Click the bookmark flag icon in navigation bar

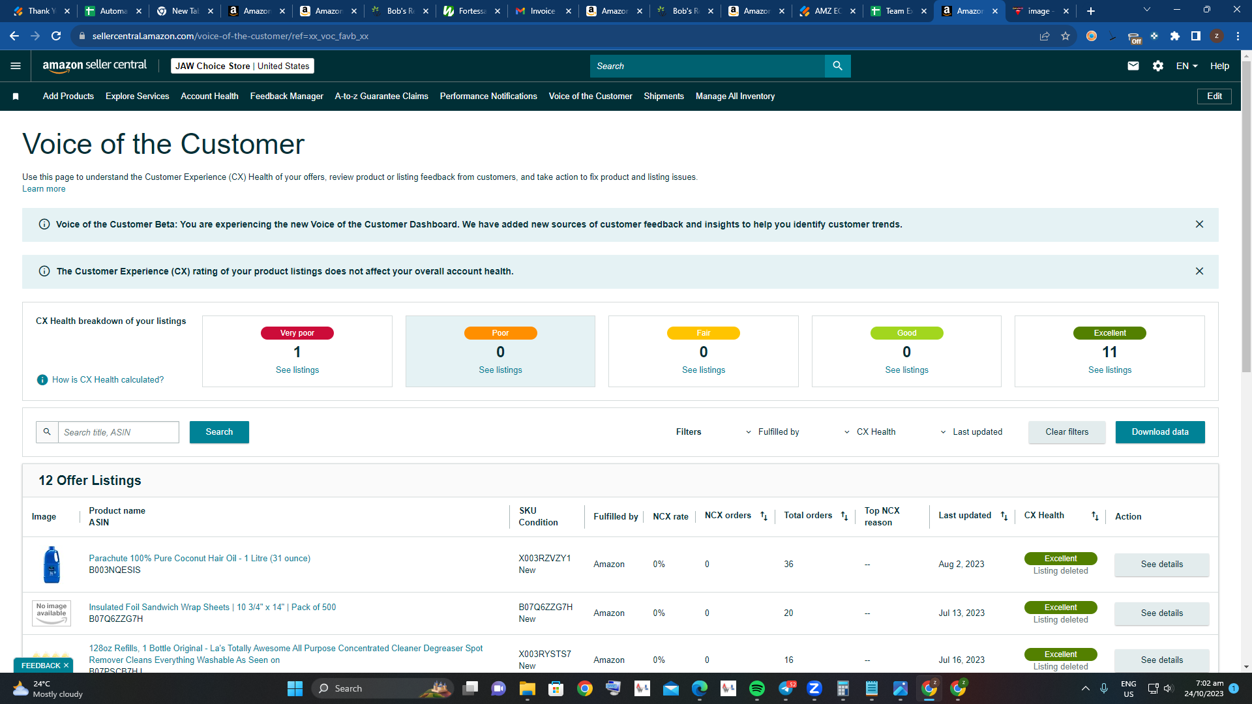[16, 96]
